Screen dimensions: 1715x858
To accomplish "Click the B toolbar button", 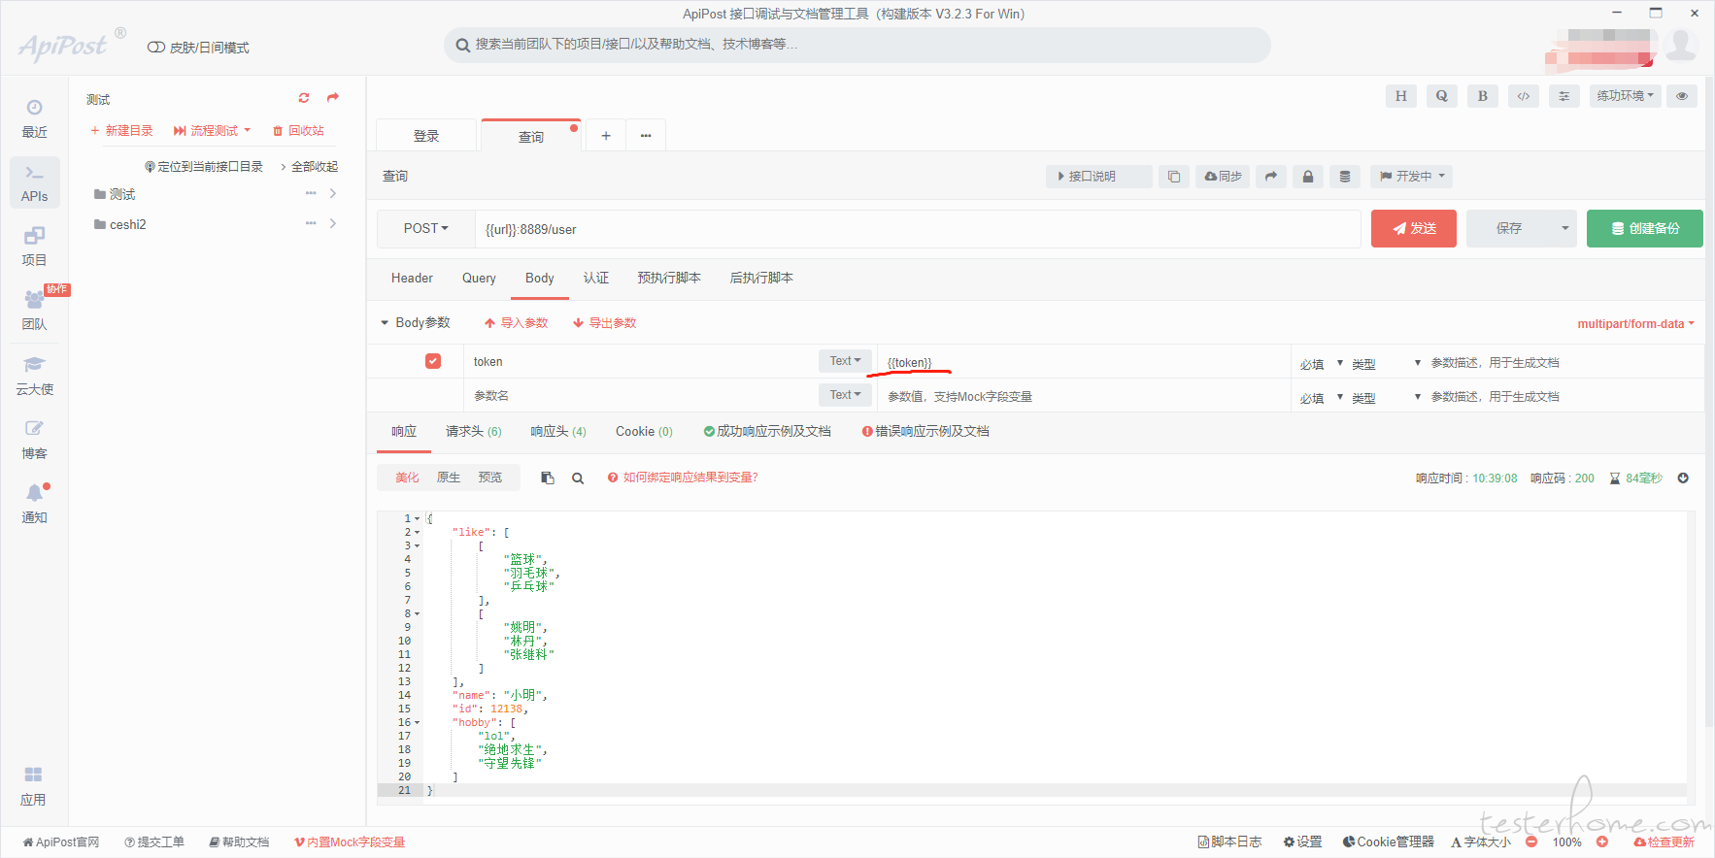I will click(x=1482, y=96).
